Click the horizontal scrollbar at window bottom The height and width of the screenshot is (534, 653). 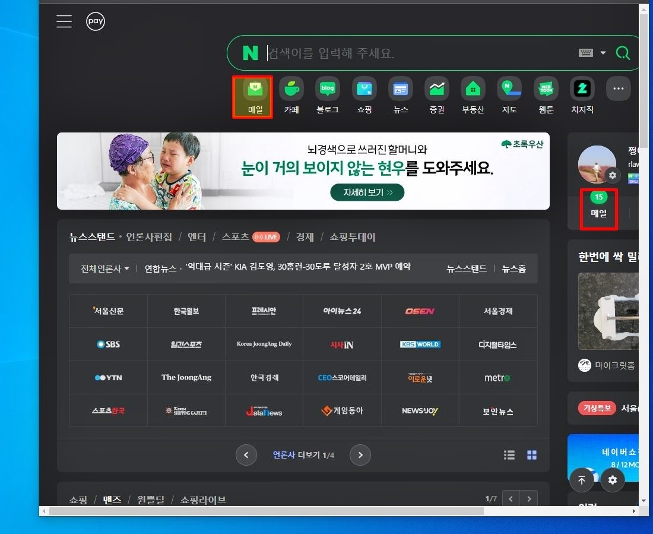[267, 511]
